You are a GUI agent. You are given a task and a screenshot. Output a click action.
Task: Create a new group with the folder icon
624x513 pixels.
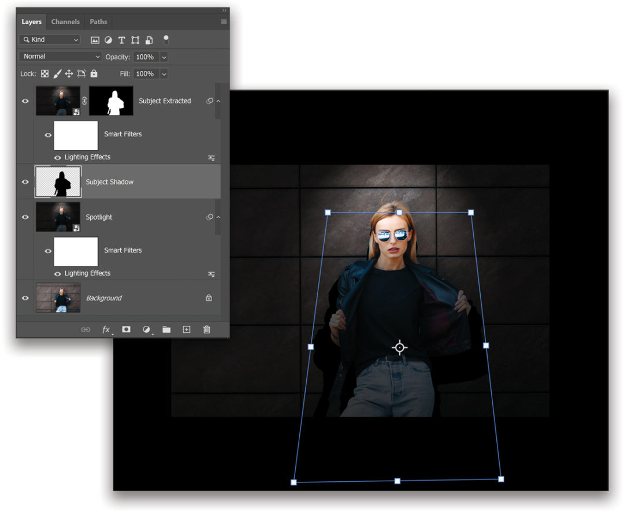[166, 329]
